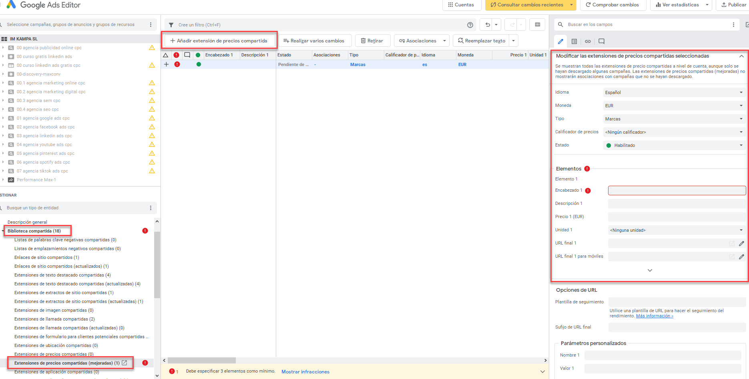This screenshot has width=749, height=379.
Task: Open campaign list three-dot options menu
Action: [x=151, y=25]
